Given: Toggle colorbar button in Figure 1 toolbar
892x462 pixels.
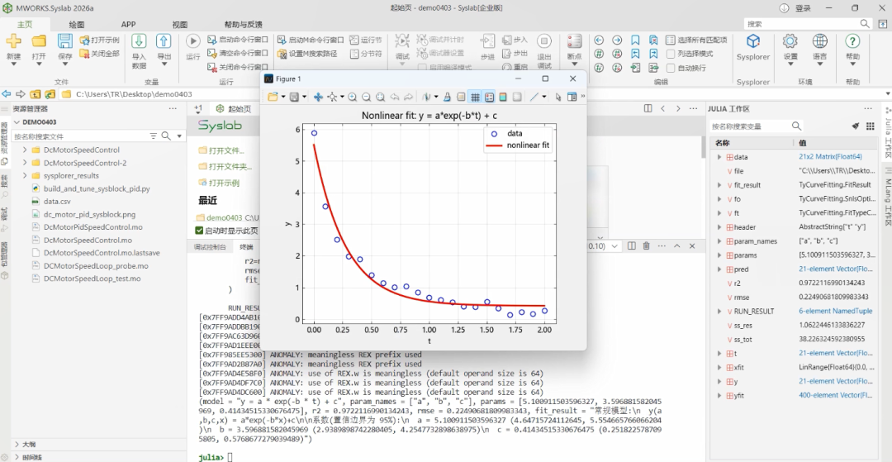Looking at the screenshot, I should (503, 97).
